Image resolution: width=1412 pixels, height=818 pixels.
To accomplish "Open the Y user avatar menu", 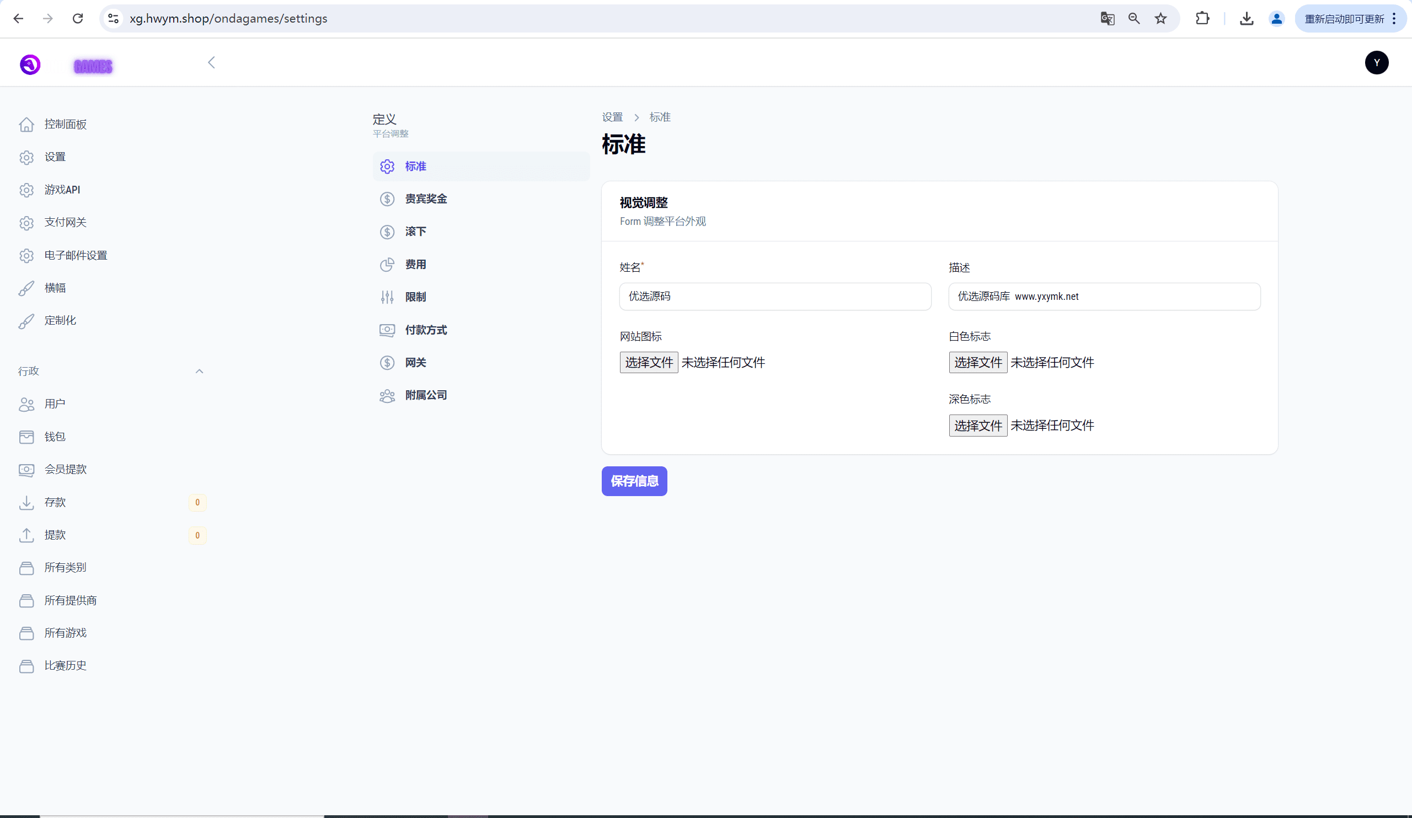I will [x=1376, y=63].
